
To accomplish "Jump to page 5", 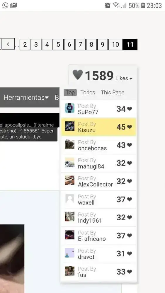I will coord(58,45).
